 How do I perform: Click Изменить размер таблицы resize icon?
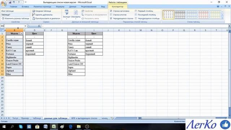[x=3, y=18]
